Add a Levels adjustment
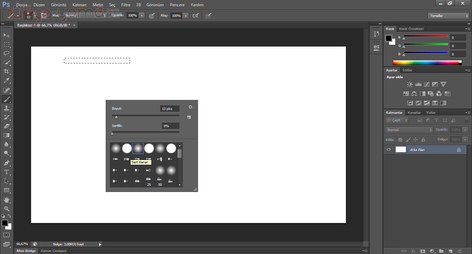 [x=418, y=84]
